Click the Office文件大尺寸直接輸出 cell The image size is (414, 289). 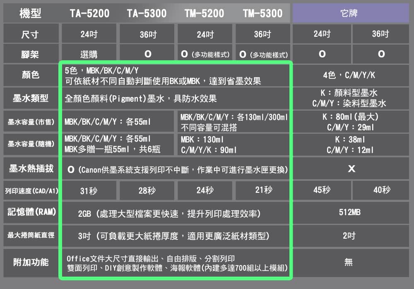coord(175,263)
